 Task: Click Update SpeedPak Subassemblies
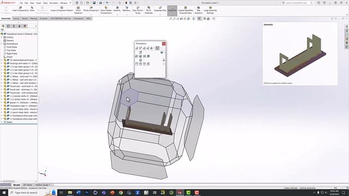click(185, 10)
